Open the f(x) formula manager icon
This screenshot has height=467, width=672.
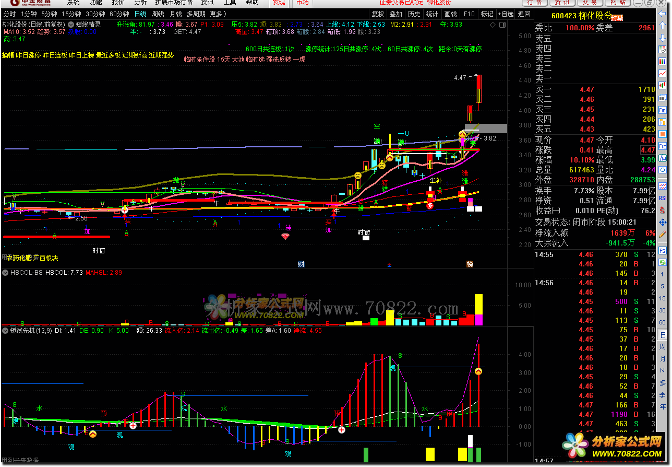[662, 158]
